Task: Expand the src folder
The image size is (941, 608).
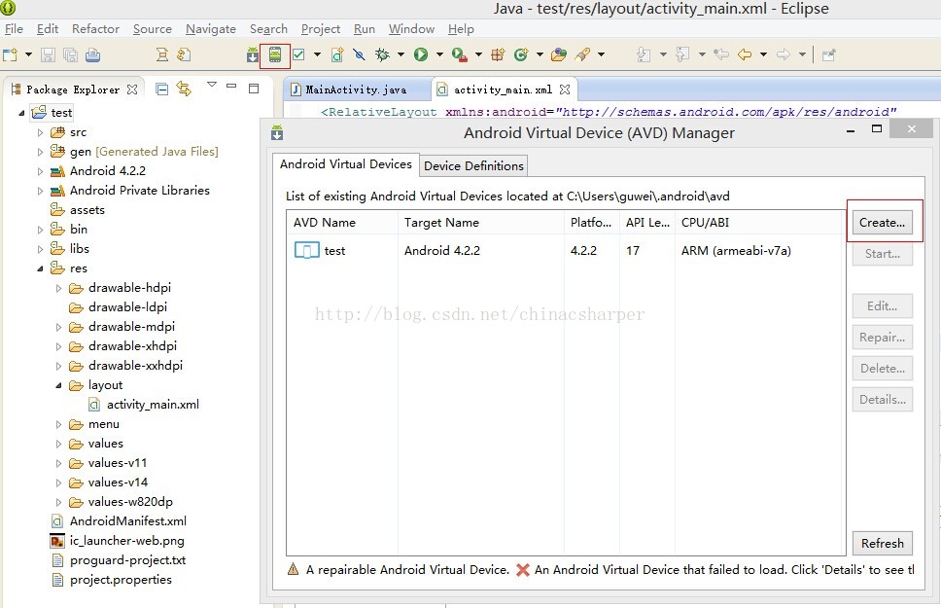Action: [x=40, y=132]
